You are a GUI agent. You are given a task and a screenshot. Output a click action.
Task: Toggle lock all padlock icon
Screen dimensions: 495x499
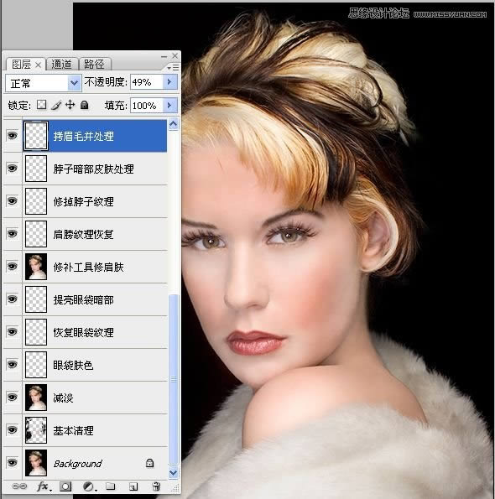(85, 105)
